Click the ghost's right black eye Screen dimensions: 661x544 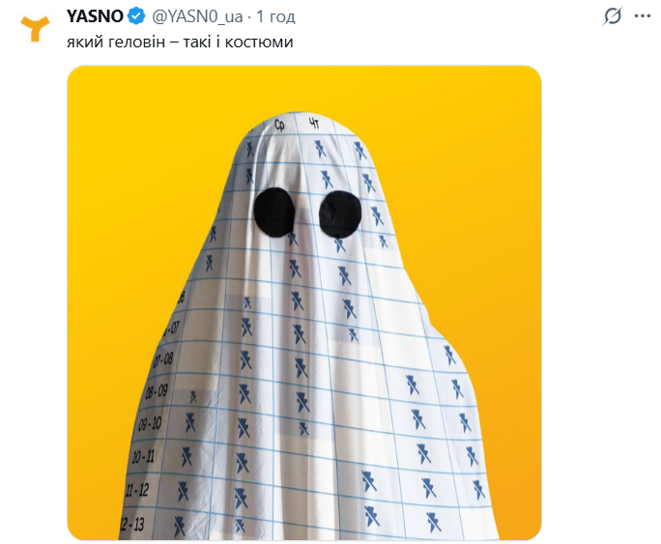(x=340, y=215)
